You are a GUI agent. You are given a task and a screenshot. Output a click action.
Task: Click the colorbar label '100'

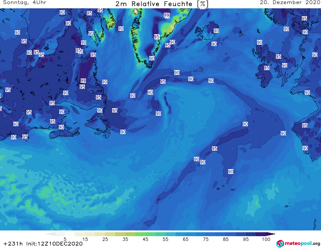pyautogui.click(x=266, y=239)
